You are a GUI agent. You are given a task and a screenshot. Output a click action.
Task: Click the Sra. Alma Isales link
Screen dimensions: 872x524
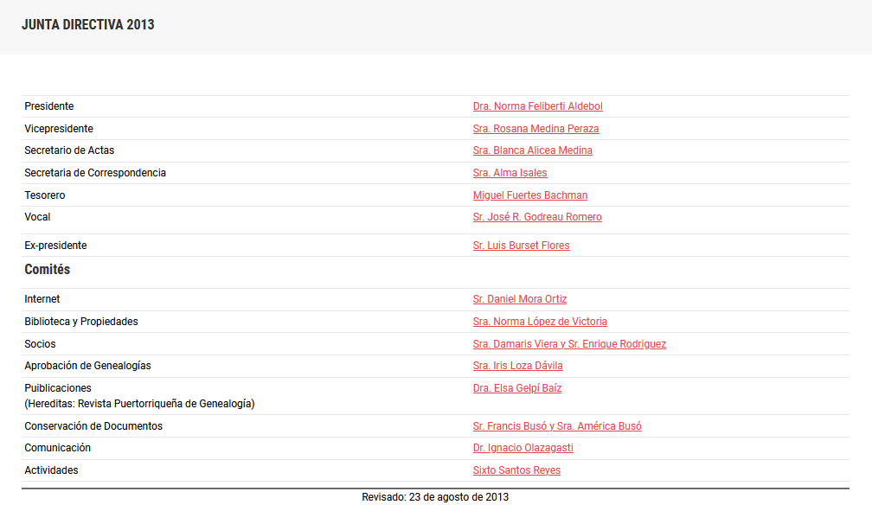click(510, 172)
